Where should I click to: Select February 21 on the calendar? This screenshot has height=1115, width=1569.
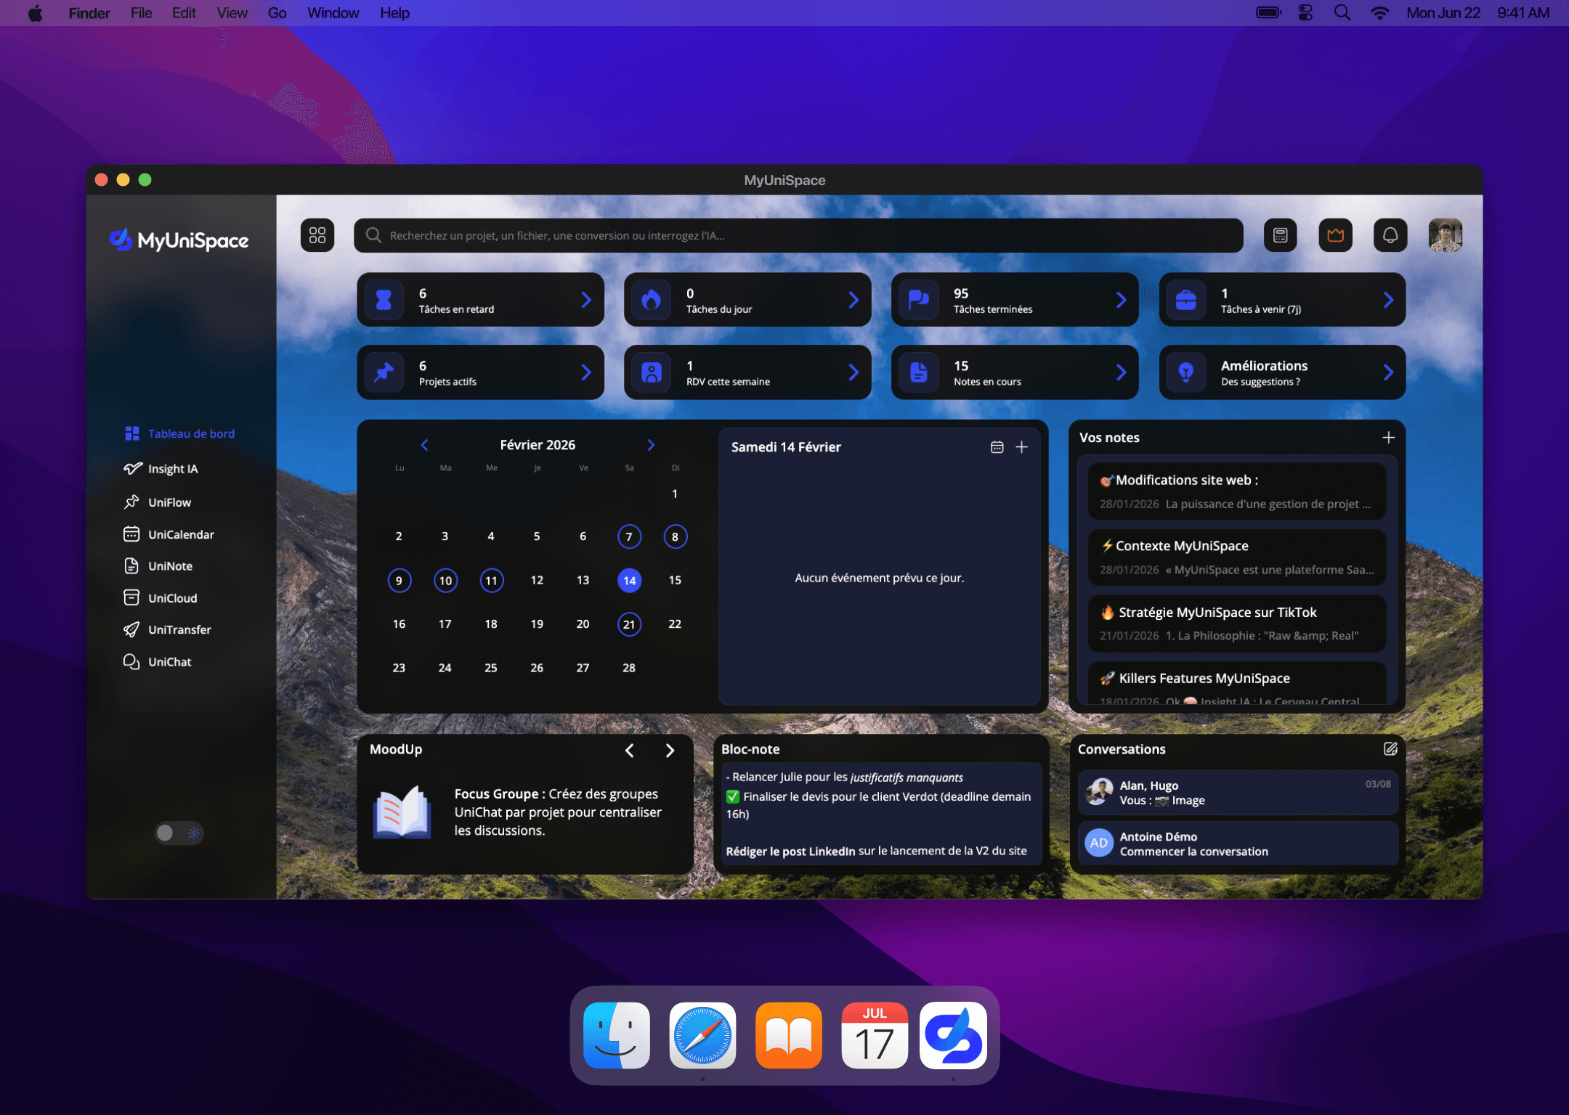tap(628, 624)
